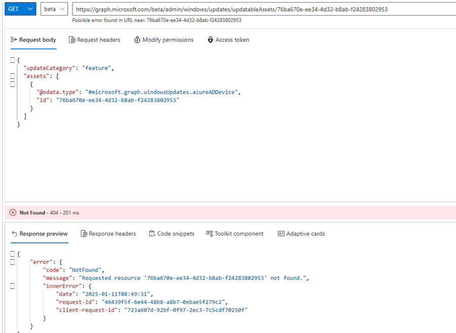Screen dimensions: 456x333
Task: Open the Request headers tab
Action: click(95, 40)
